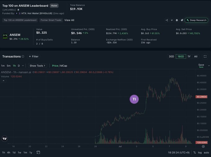The width and height of the screenshot is (211, 157).
Task: Select the 1m bottom range
Action: (x=25, y=152)
